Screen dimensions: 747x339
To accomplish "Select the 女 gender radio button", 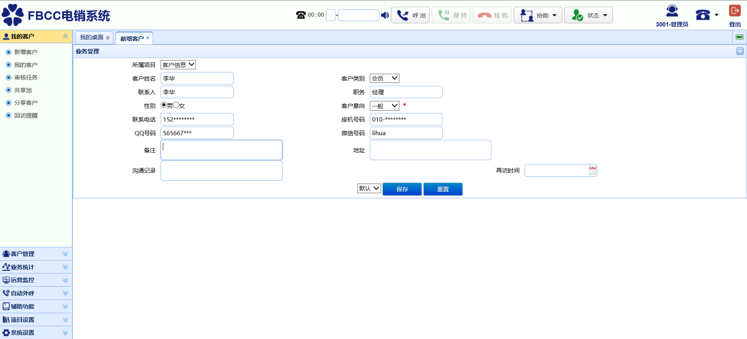I will [x=176, y=105].
